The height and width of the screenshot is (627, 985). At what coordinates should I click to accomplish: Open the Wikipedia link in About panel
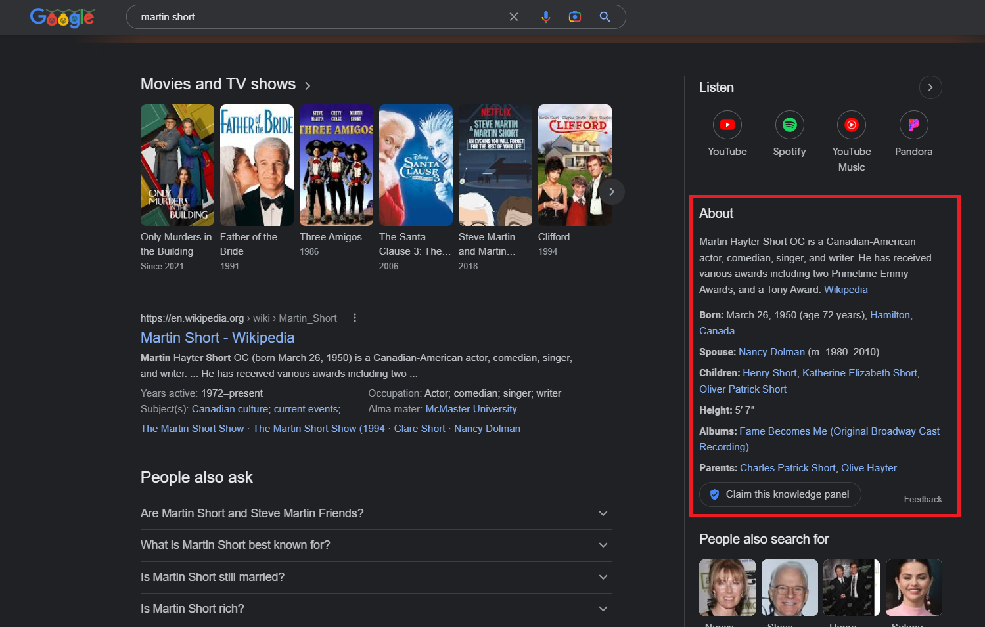click(846, 290)
